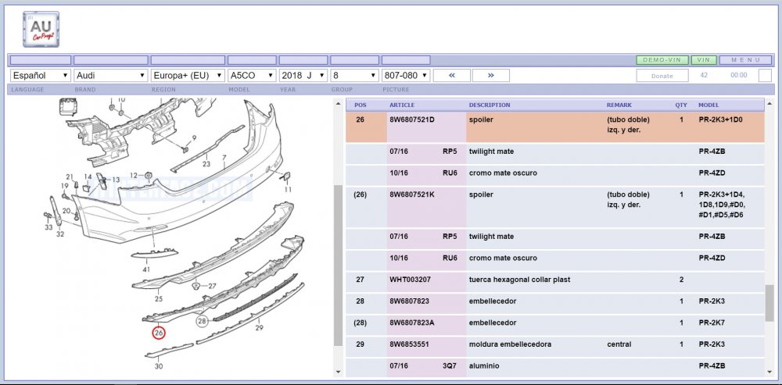Open the MENU button
Screen dimensions: 782x385
(746, 60)
